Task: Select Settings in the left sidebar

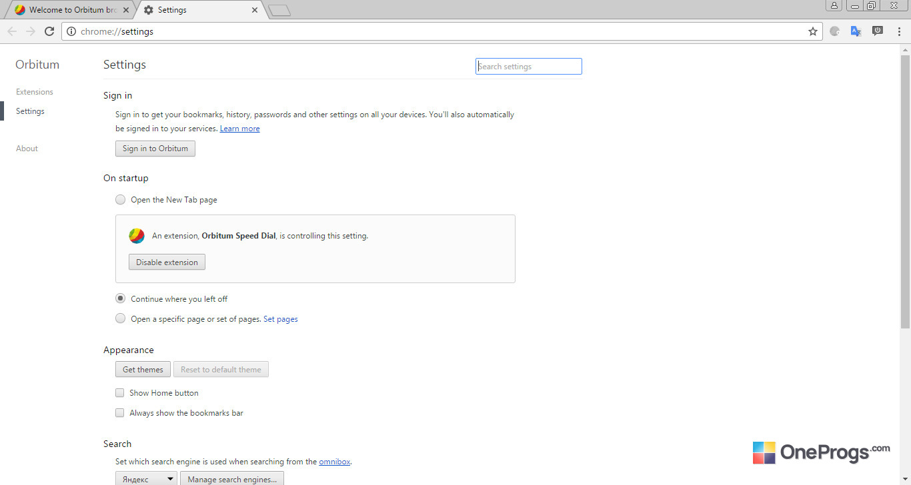Action: click(30, 111)
